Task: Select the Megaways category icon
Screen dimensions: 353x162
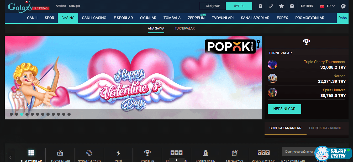Action: [234, 153]
